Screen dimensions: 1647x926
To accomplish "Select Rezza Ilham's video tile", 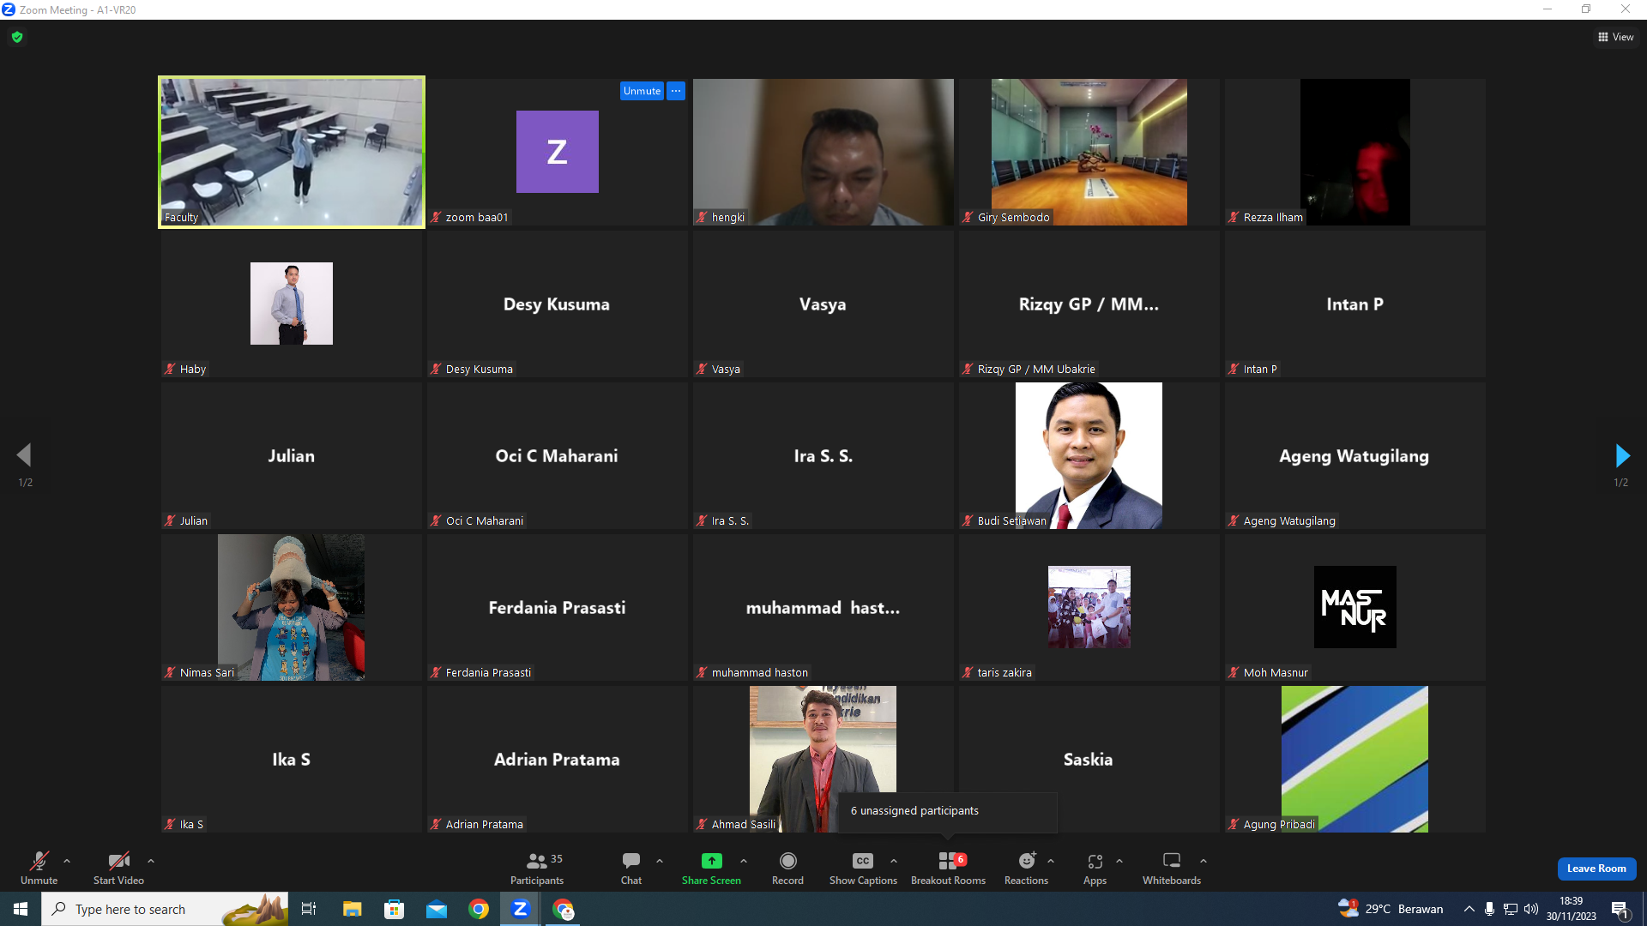I will pyautogui.click(x=1355, y=152).
